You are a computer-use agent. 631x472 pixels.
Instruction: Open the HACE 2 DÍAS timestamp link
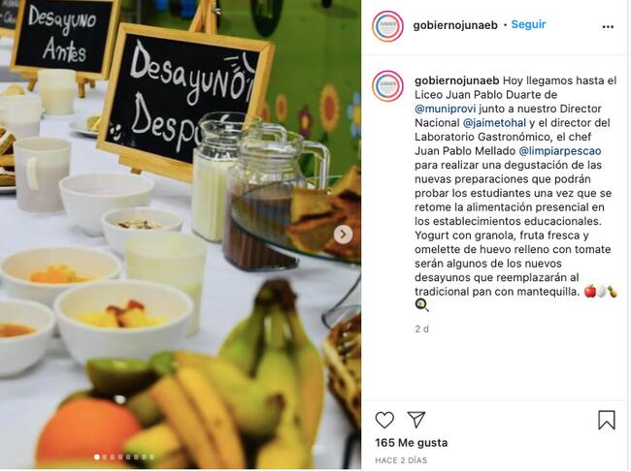401,460
